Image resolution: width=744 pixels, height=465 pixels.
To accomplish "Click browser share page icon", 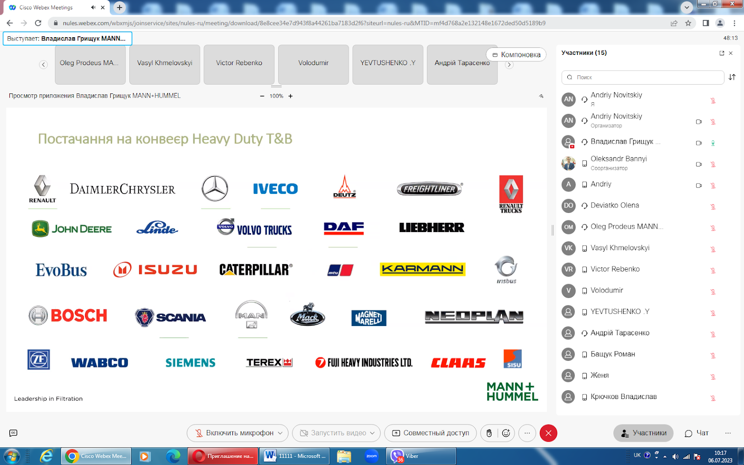I will pyautogui.click(x=674, y=23).
